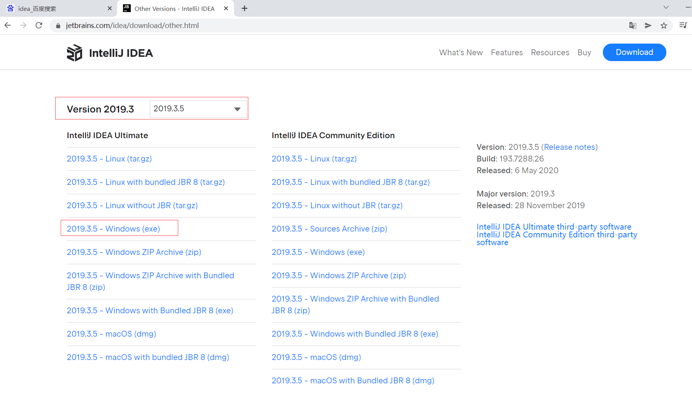Download Ultimate 2019.3.5 Windows (exe)
This screenshot has width=692, height=395.
pos(113,229)
